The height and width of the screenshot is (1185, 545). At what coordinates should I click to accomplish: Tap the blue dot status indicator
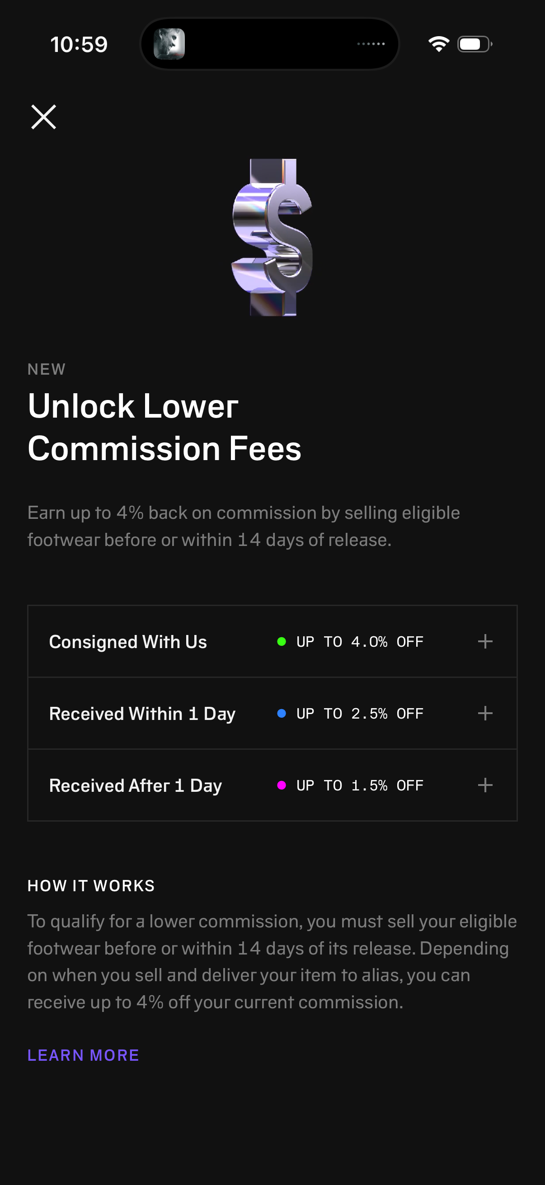click(x=282, y=713)
